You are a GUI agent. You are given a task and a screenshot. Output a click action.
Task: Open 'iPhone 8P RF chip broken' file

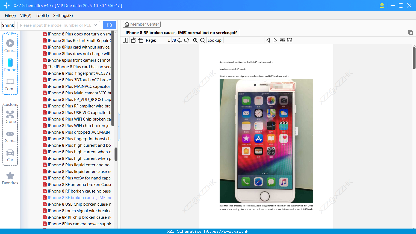point(77,217)
